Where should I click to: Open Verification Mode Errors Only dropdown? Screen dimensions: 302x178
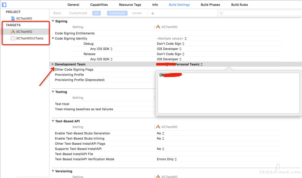[167, 159]
